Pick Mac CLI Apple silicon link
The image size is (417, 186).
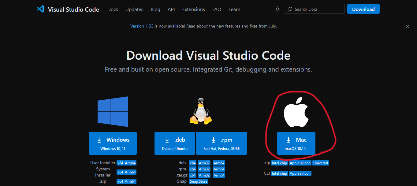tap(300, 173)
